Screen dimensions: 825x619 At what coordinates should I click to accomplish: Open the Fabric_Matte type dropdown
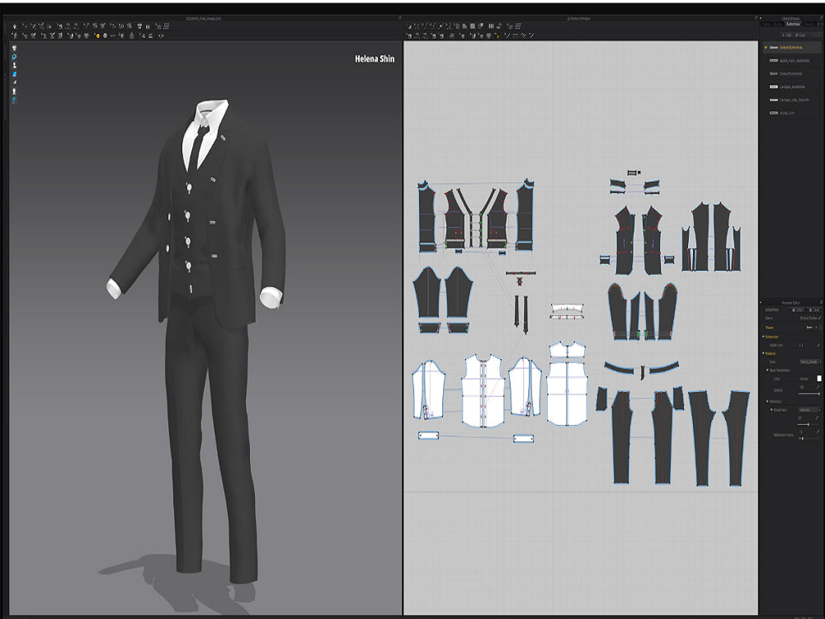coord(809,361)
